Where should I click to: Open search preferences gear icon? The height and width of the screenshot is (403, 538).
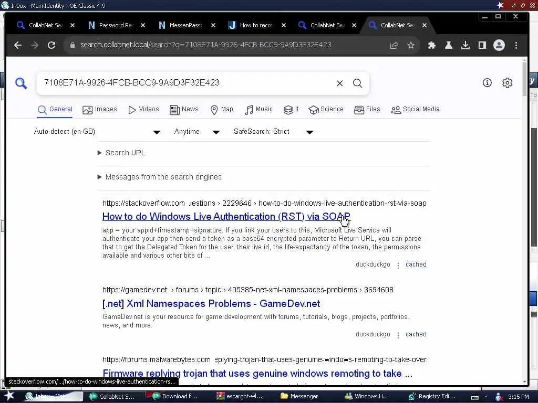tap(507, 82)
